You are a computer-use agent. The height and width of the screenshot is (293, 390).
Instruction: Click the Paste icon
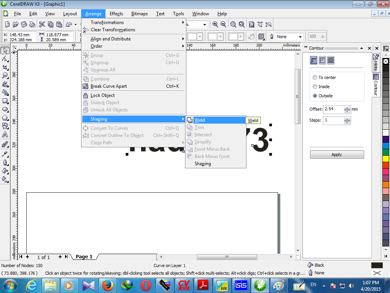click(59, 24)
